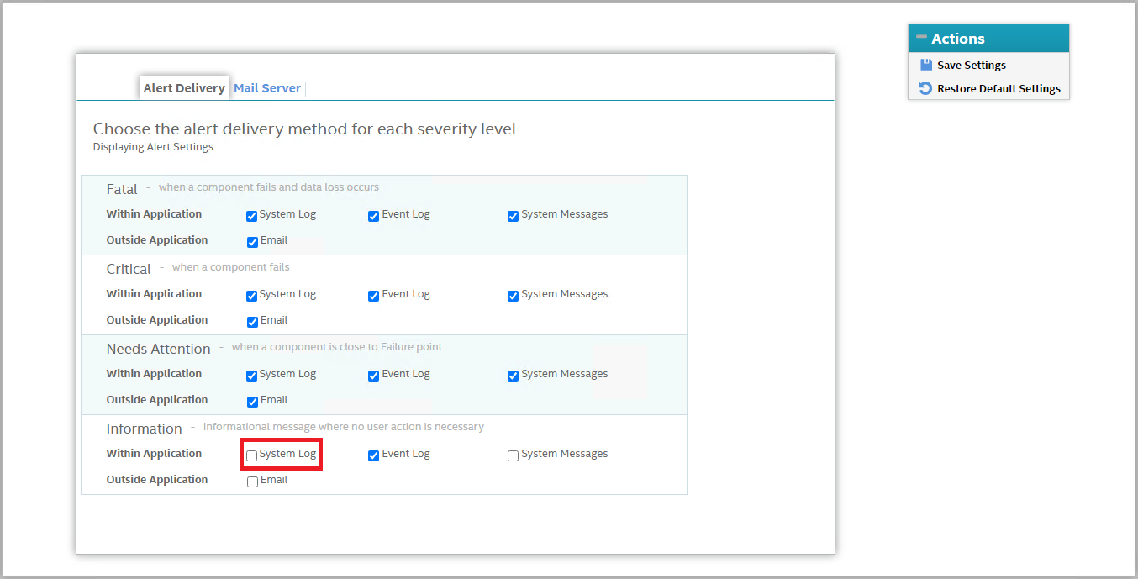The width and height of the screenshot is (1138, 579).
Task: Uncheck Event Log under Needs Attention
Action: point(374,376)
